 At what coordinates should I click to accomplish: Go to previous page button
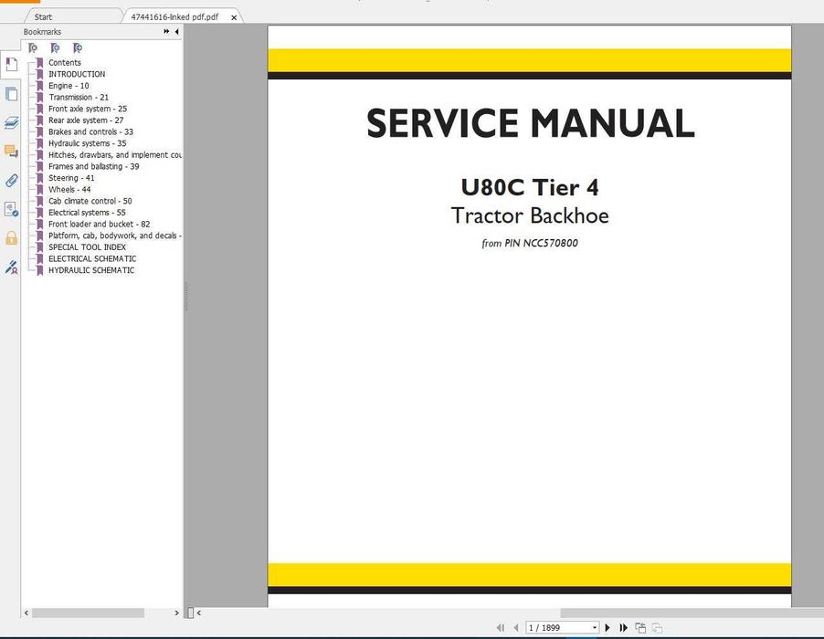click(x=516, y=627)
